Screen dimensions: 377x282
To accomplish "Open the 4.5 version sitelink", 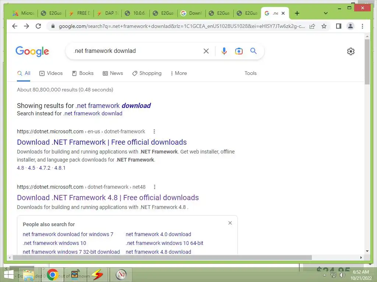I will (x=32, y=168).
